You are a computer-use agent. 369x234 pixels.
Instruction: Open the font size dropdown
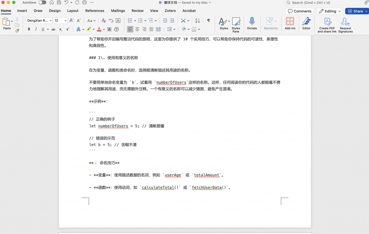point(66,21)
